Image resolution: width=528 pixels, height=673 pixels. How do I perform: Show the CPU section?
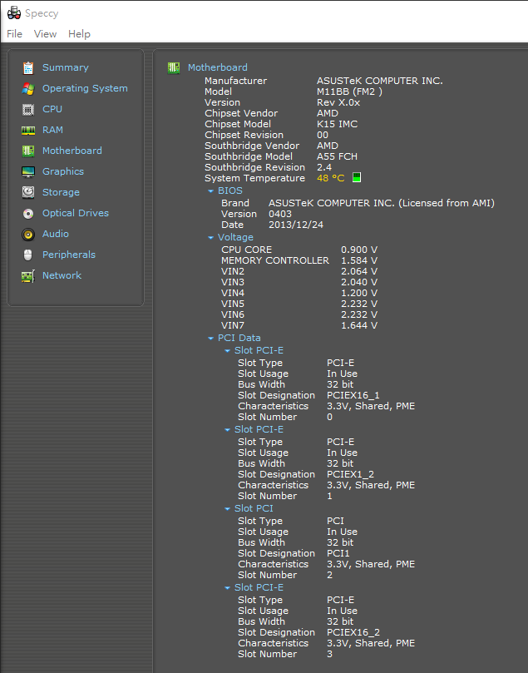(x=52, y=109)
